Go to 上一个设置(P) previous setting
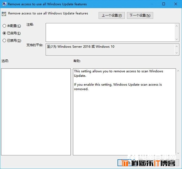This screenshot has height=169, width=182. 112,15
